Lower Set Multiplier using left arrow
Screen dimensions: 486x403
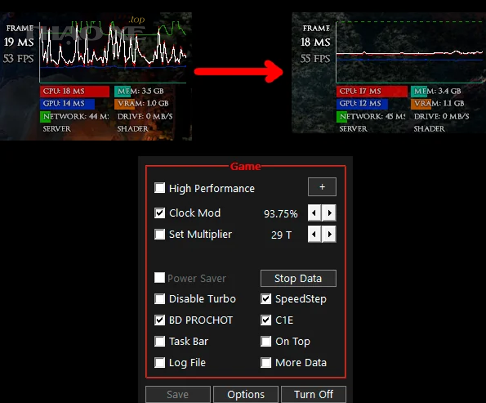point(315,234)
